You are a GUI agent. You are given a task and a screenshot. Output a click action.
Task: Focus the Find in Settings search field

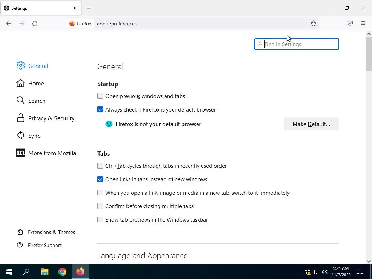point(296,44)
